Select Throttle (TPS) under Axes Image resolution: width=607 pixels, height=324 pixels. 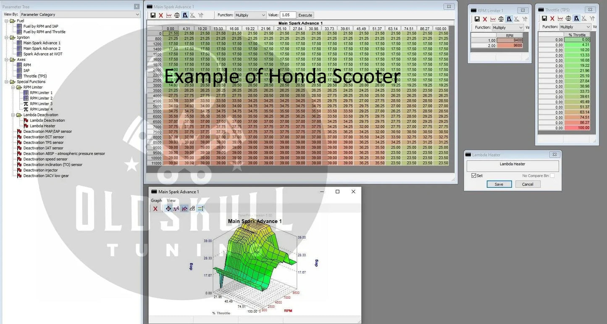[35, 76]
